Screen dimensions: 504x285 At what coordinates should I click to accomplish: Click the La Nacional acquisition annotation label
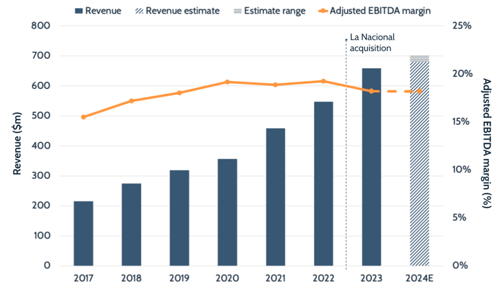pos(372,43)
